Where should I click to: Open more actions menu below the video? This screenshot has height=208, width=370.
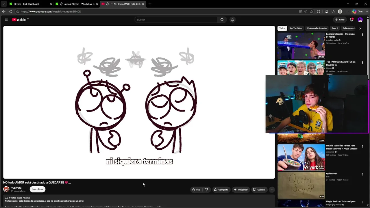coord(272,190)
